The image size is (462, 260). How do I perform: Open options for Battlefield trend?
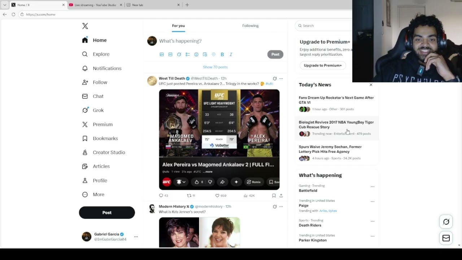tap(372, 187)
